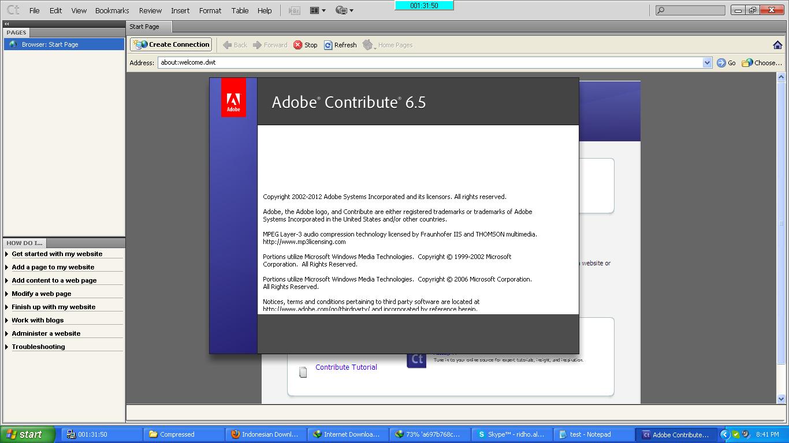Screen dimensions: 789x443
Task: Click the cyan 001:31:50 timer overlay
Action: pyautogui.click(x=424, y=5)
